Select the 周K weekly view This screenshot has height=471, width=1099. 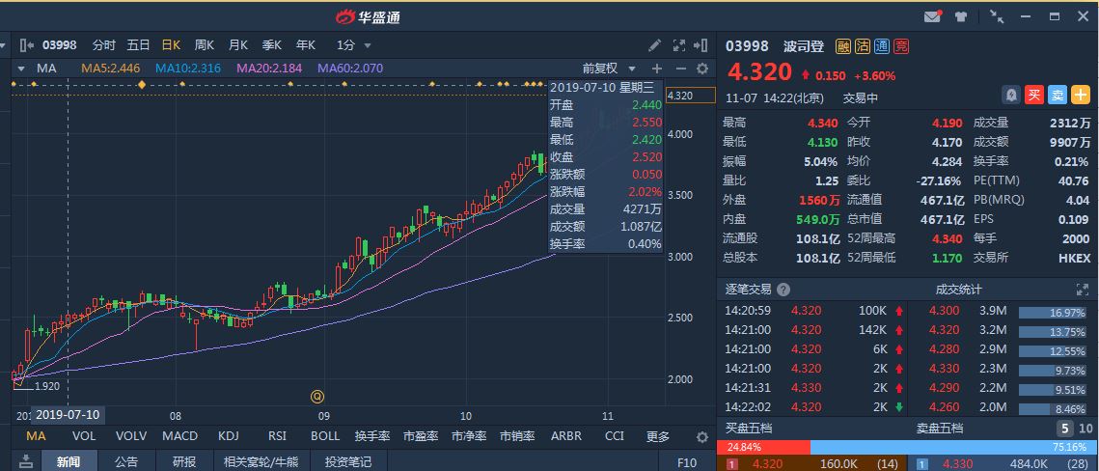[204, 45]
